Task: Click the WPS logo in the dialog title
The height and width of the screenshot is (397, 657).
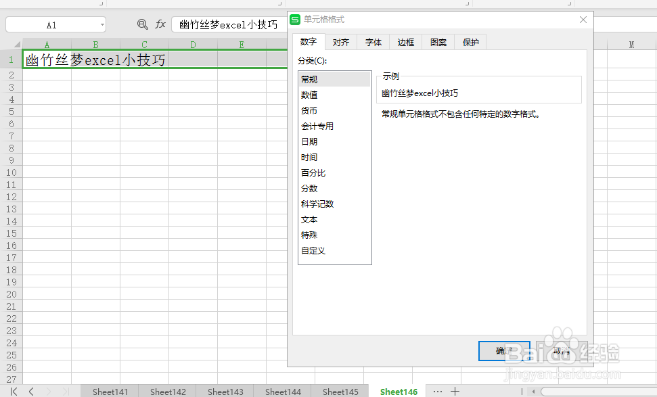Action: tap(295, 20)
